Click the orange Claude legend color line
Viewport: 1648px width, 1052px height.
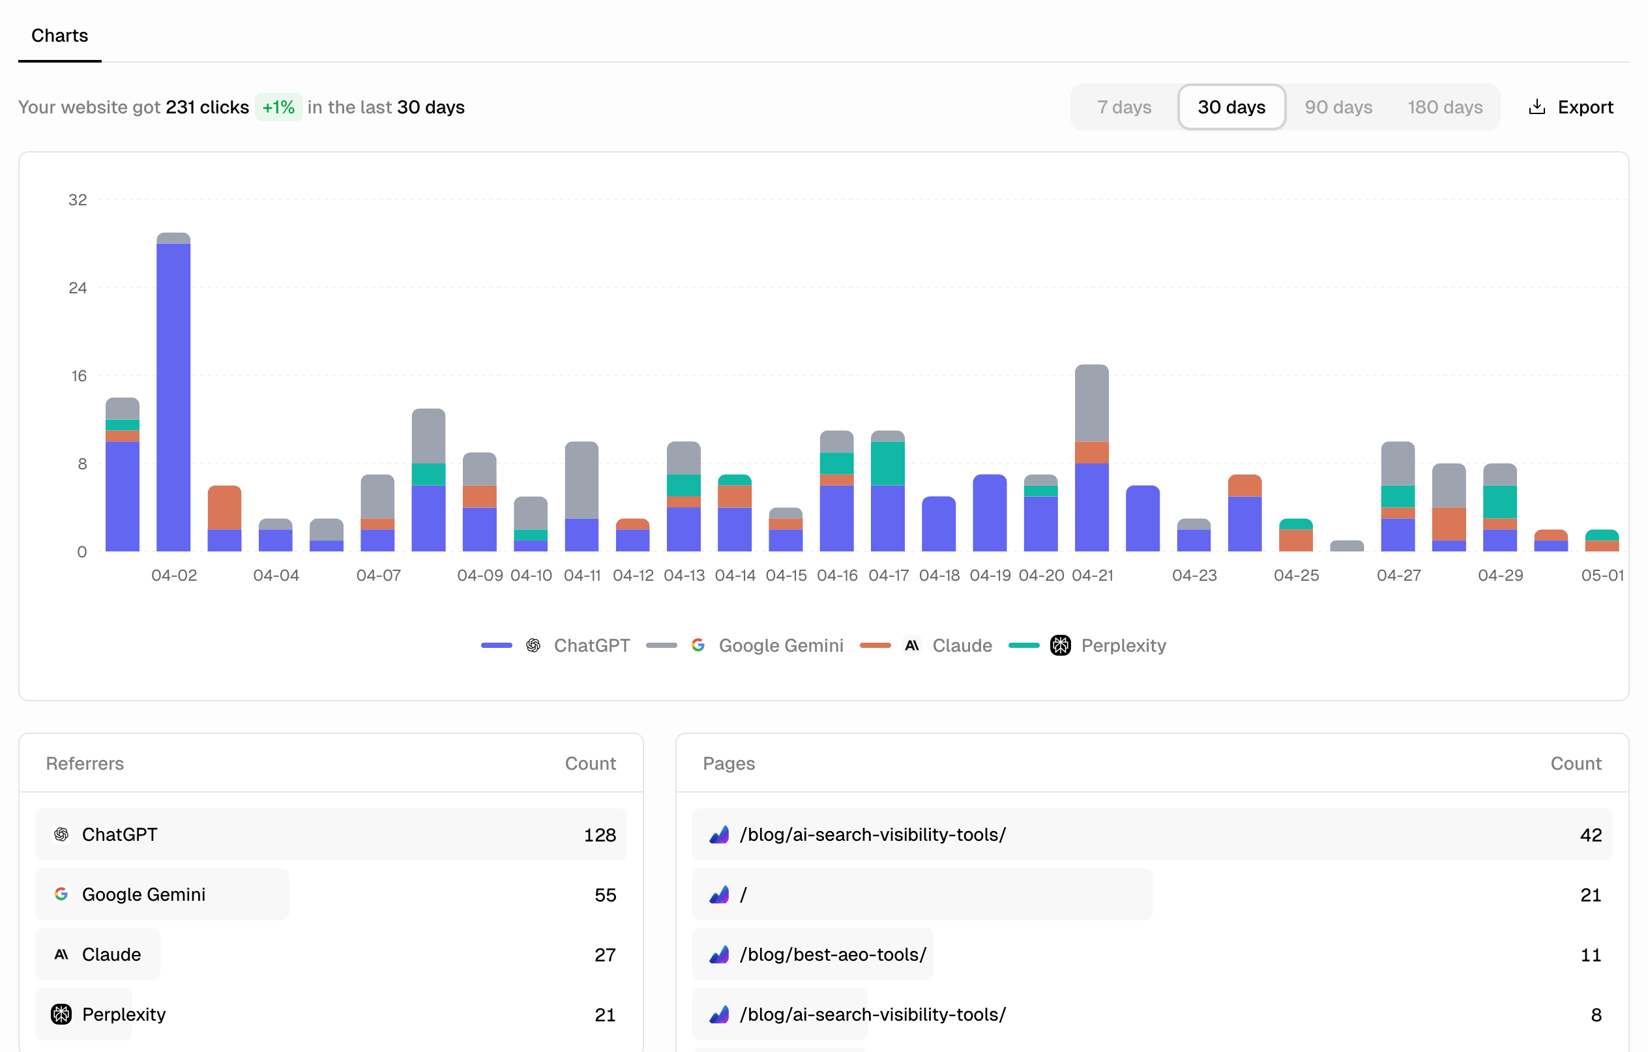(x=875, y=645)
